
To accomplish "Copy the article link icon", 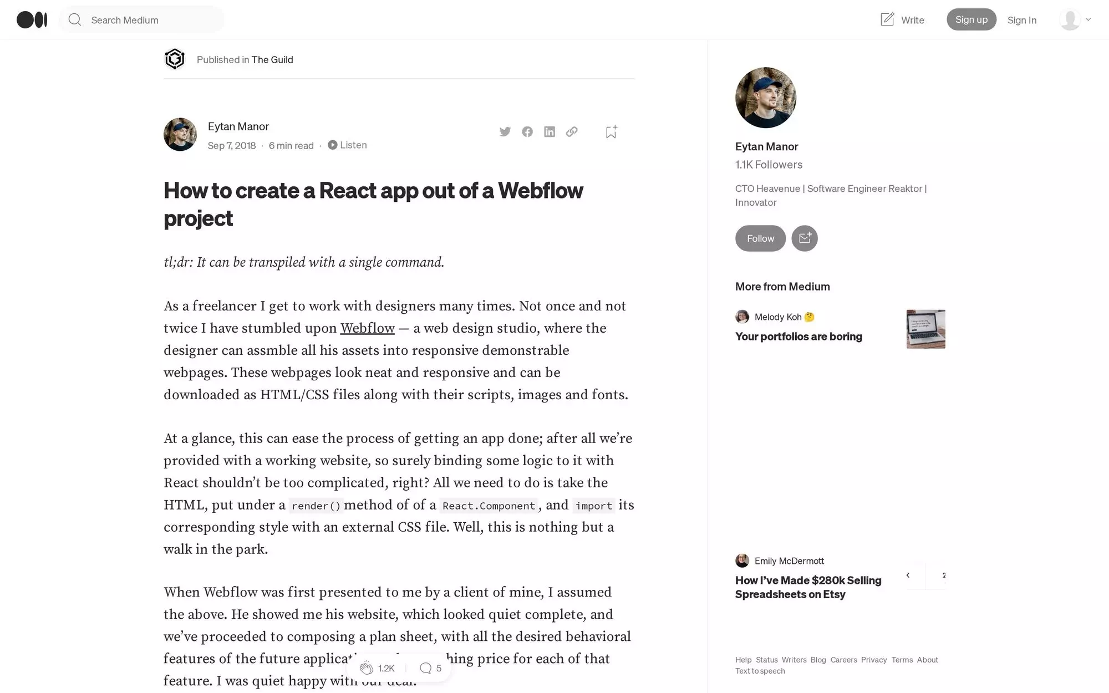I will click(572, 131).
